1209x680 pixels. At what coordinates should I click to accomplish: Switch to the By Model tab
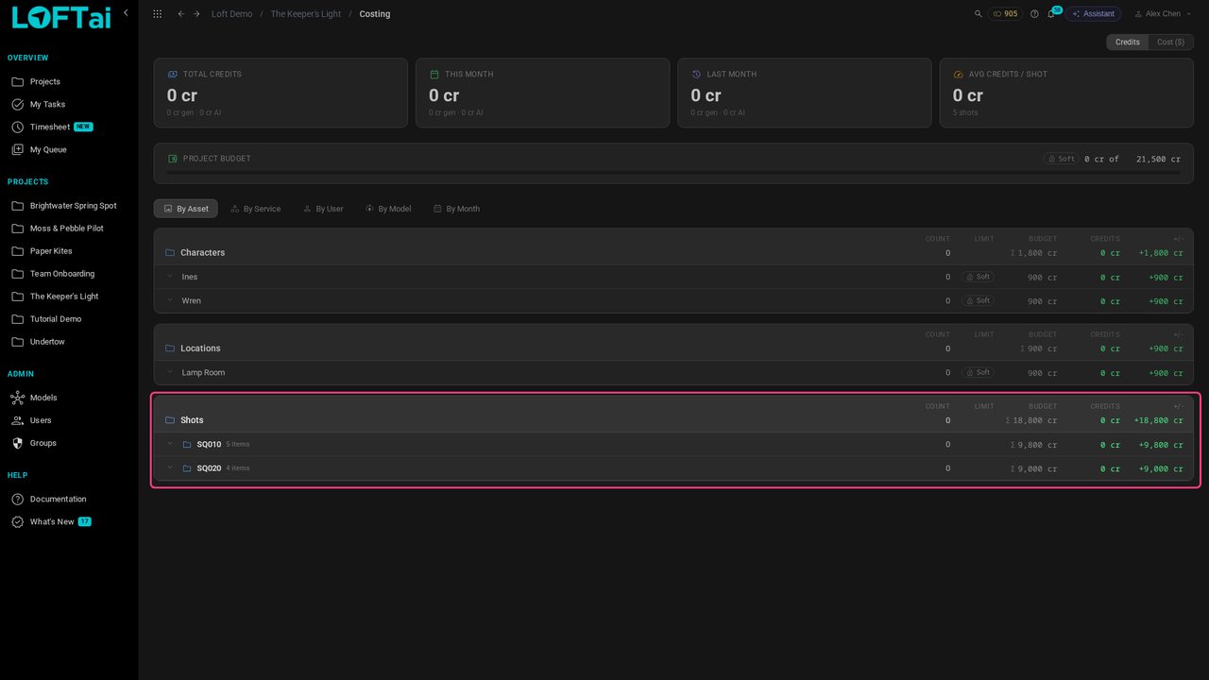click(x=388, y=209)
